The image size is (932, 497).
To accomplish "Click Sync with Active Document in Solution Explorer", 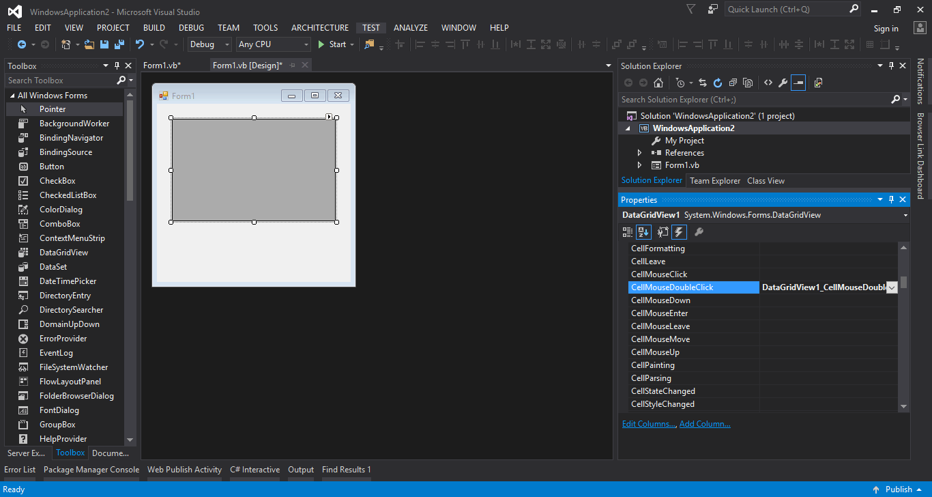I will pos(702,83).
